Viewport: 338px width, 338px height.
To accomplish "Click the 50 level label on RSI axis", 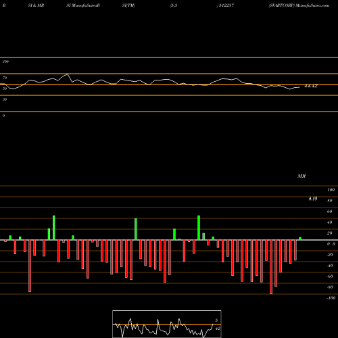I will tap(5, 89).
